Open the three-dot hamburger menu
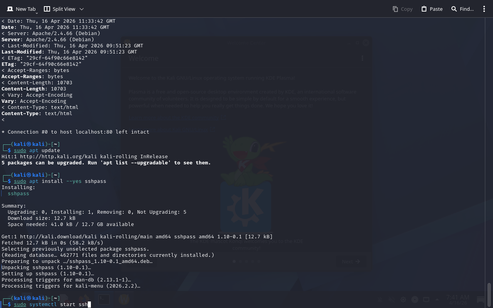Image resolution: width=493 pixels, height=308 pixels. pyautogui.click(x=484, y=9)
